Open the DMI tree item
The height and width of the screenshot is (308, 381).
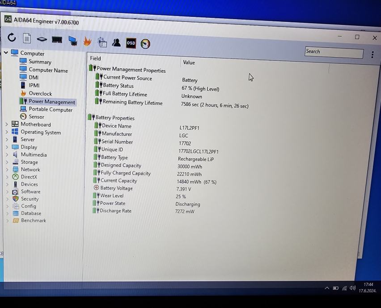click(x=29, y=77)
